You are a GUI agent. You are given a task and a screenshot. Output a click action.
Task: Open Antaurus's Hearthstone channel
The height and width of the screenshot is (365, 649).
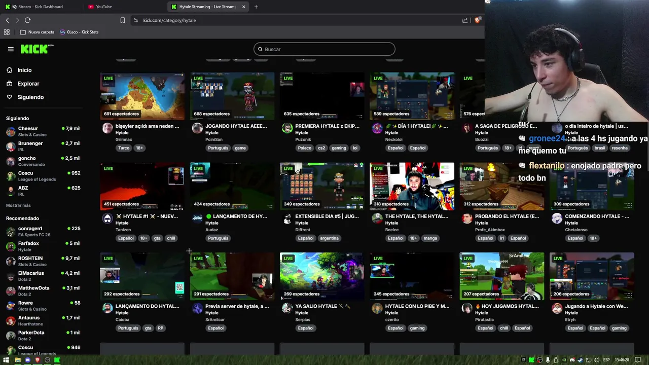coord(43,320)
